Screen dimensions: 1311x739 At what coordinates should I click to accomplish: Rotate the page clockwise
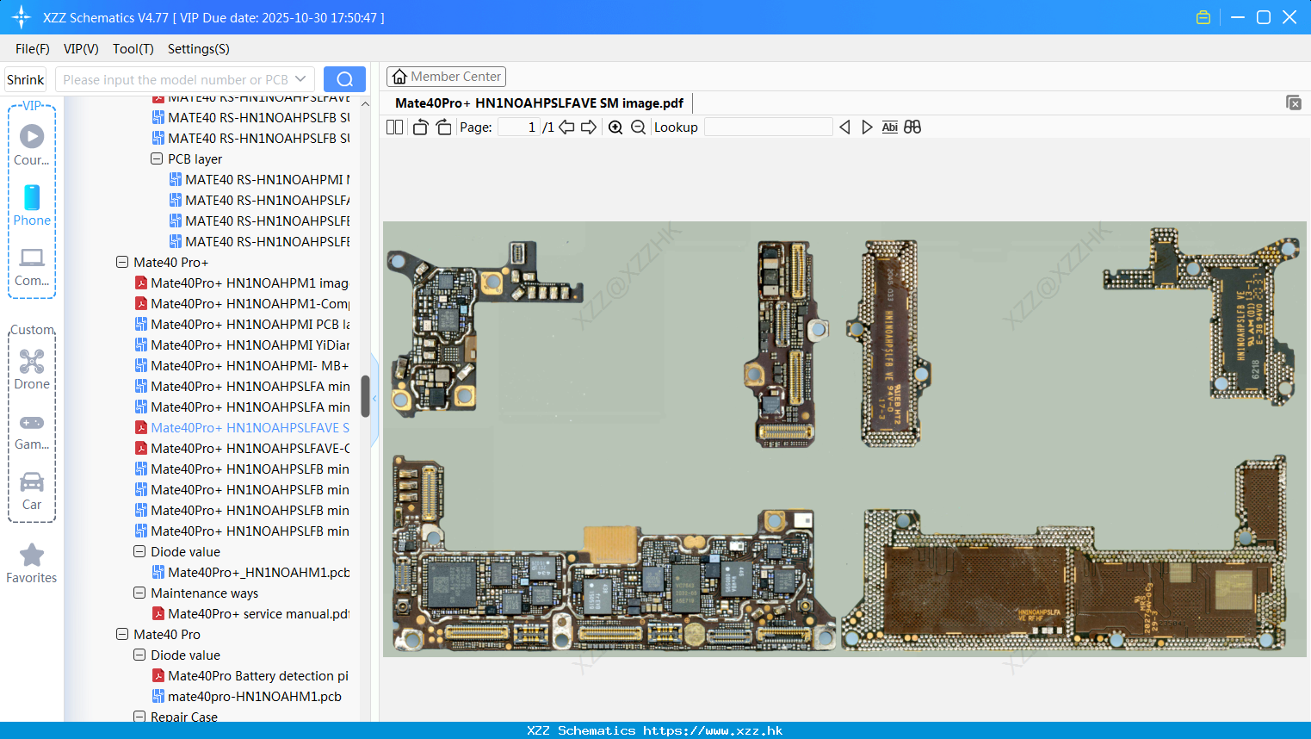[x=443, y=127]
